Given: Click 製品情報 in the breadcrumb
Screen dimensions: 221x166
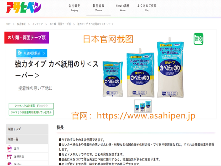Looking at the screenshot, I should 21,24.
